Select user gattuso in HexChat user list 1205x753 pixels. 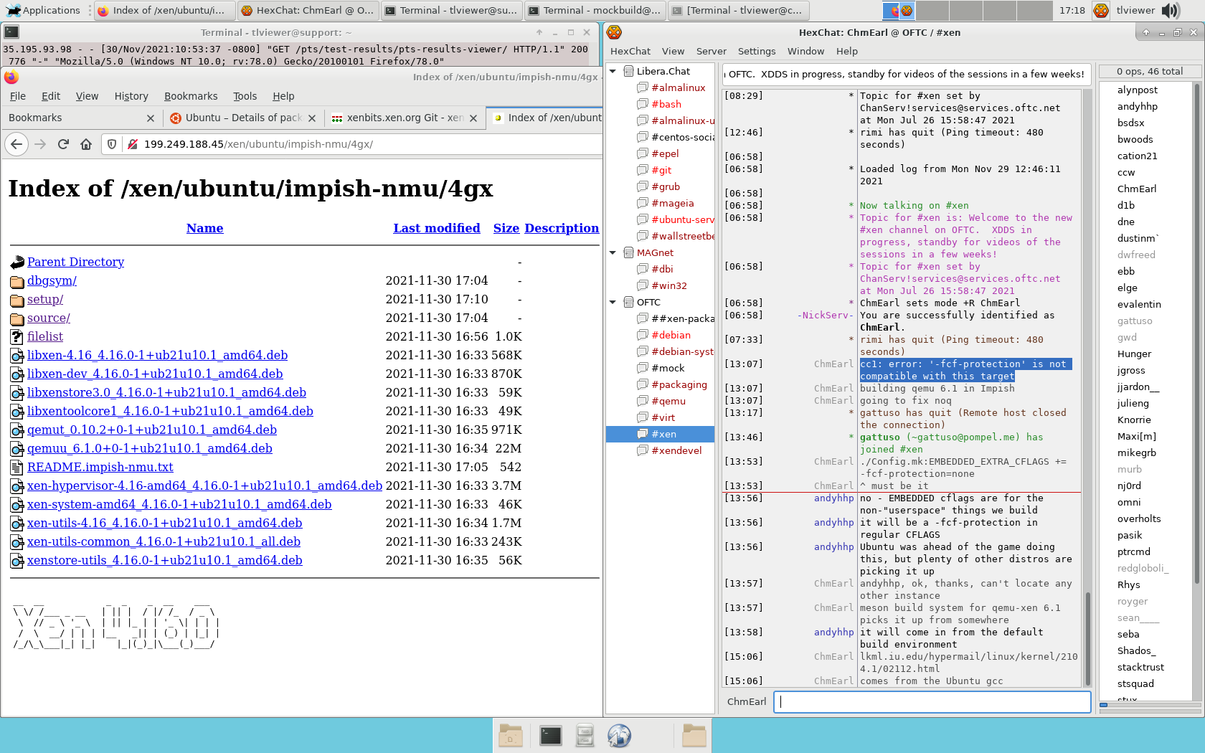1134,321
